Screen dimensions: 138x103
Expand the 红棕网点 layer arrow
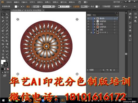pyautogui.click(x=95, y=27)
